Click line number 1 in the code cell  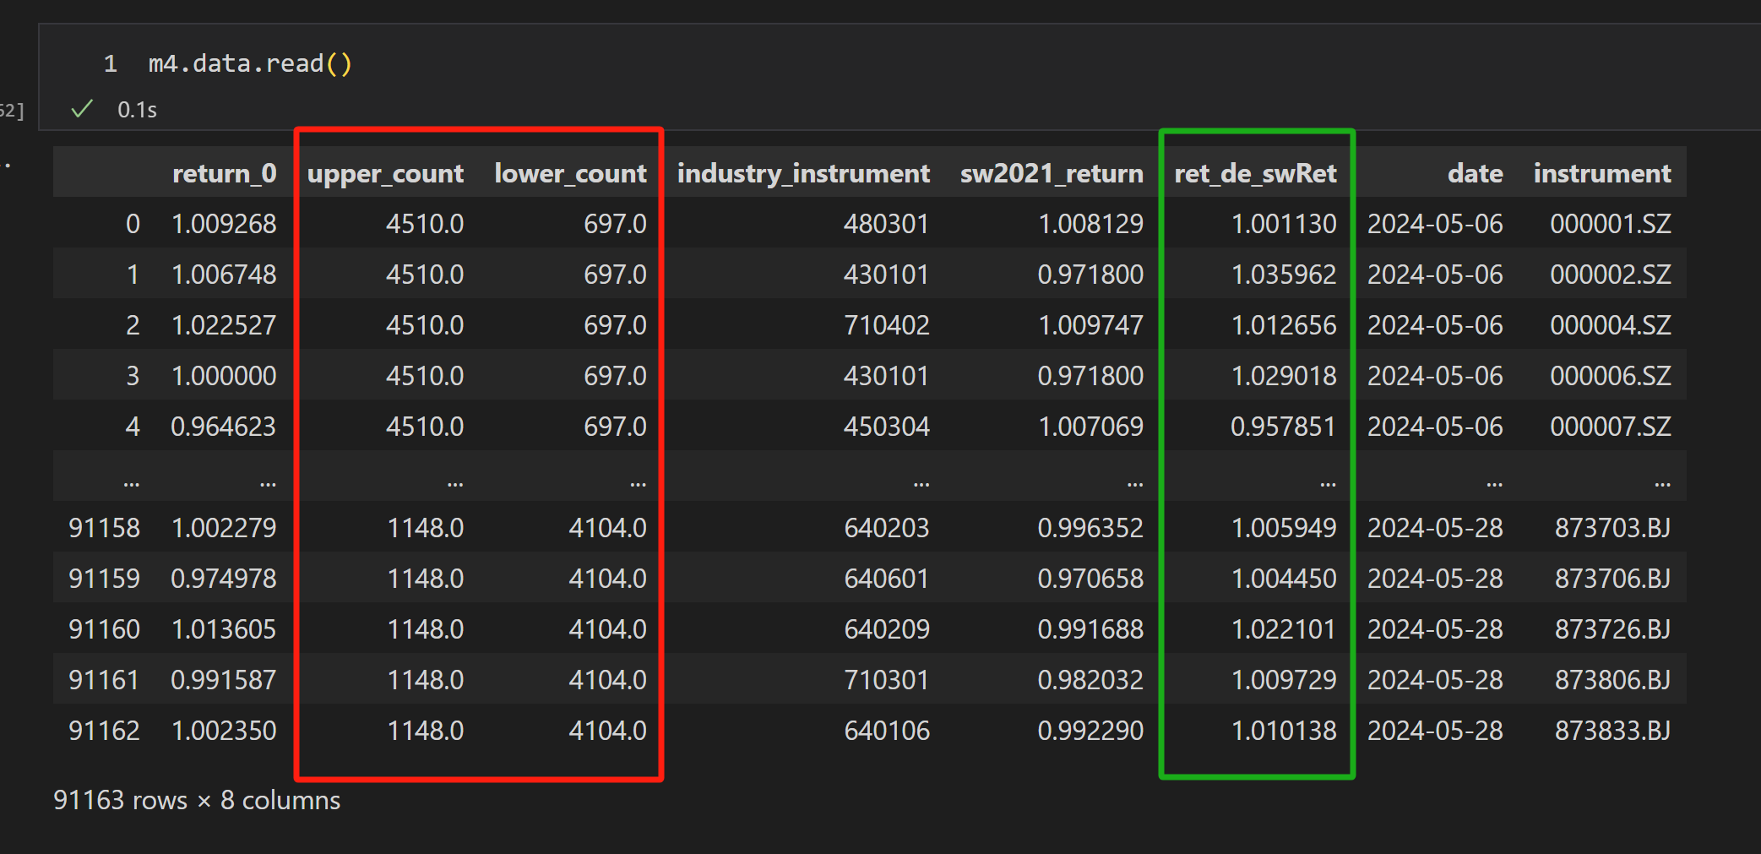click(x=110, y=64)
